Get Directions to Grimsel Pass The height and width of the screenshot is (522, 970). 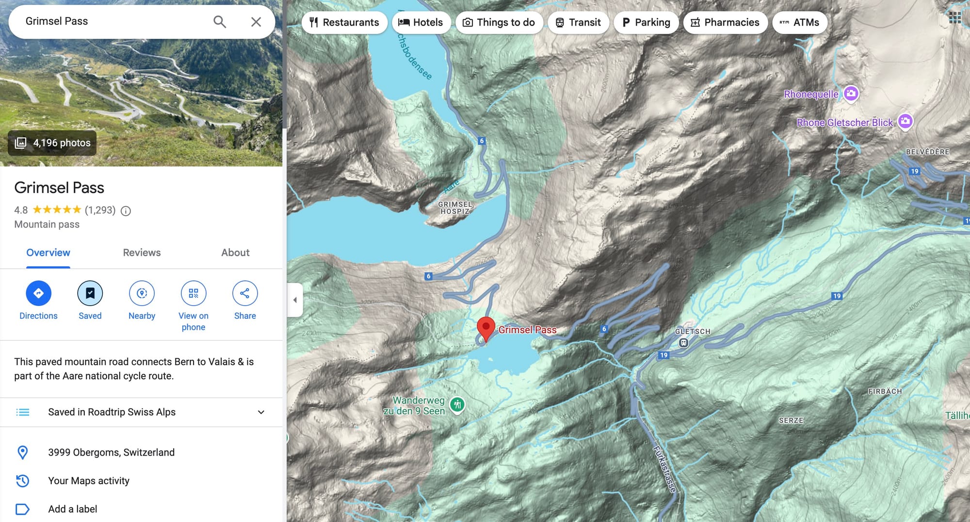[38, 293]
